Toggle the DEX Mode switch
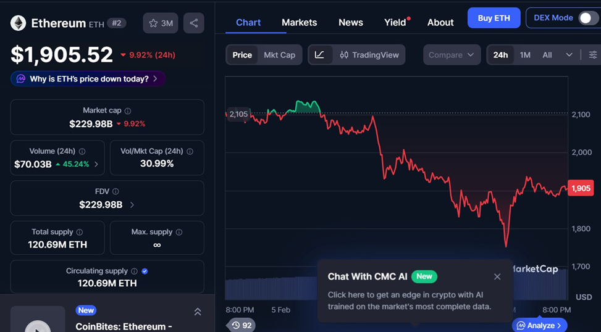This screenshot has height=332, width=601. 587,18
